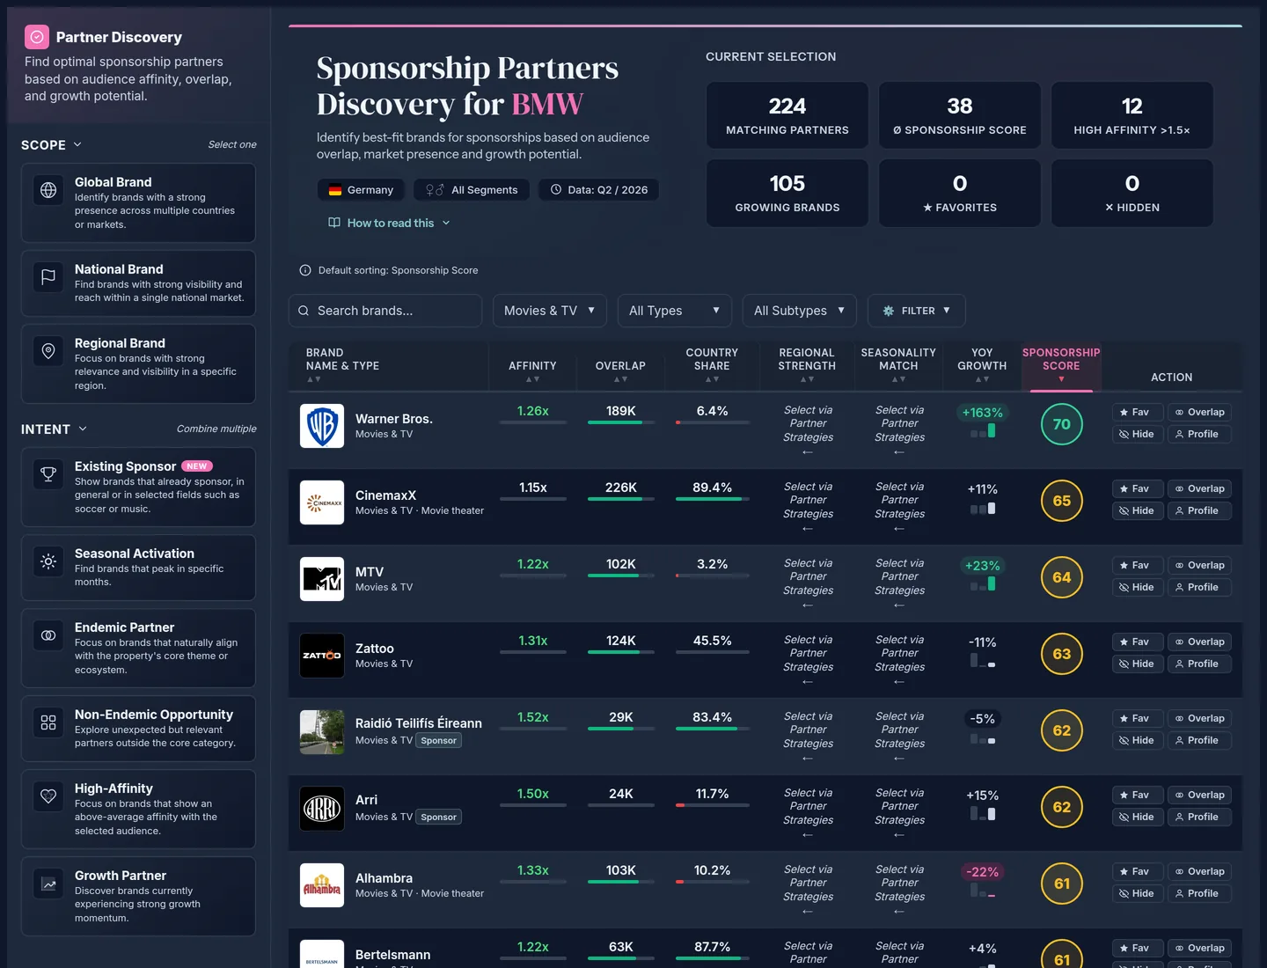This screenshot has width=1267, height=968.
Task: Open the FILTER button
Action: 917,311
